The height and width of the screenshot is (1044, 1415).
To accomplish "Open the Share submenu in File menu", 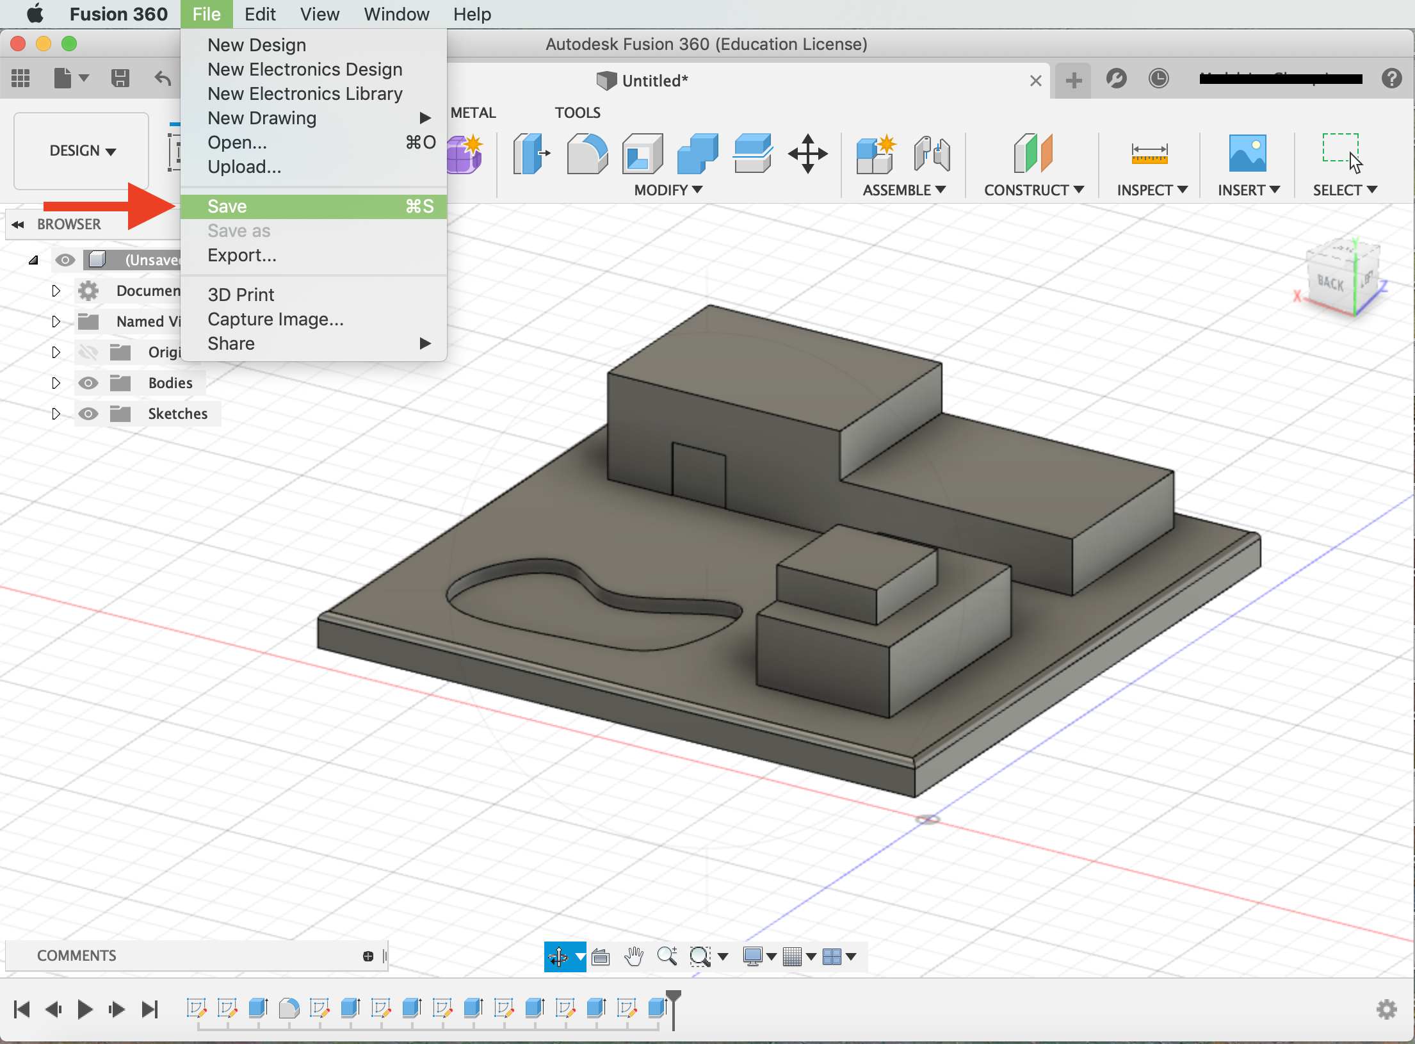I will [x=314, y=343].
